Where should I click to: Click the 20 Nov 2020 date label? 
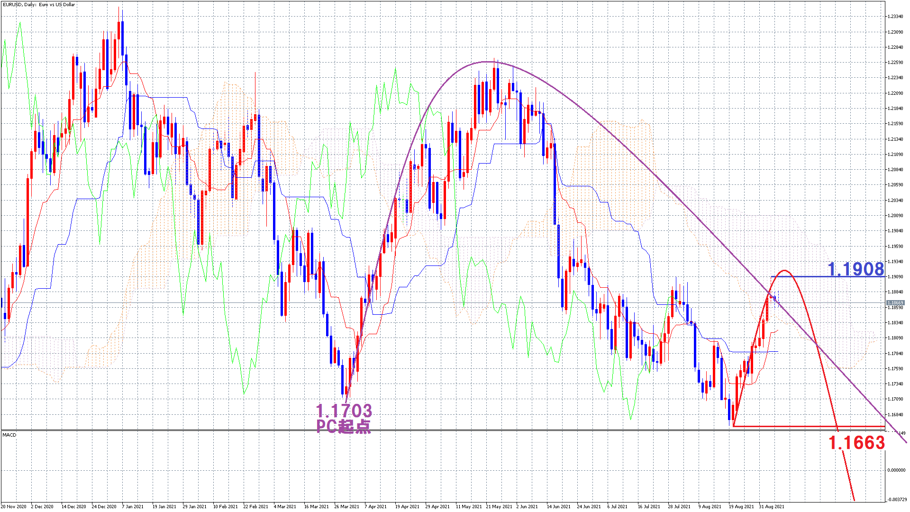click(x=14, y=506)
